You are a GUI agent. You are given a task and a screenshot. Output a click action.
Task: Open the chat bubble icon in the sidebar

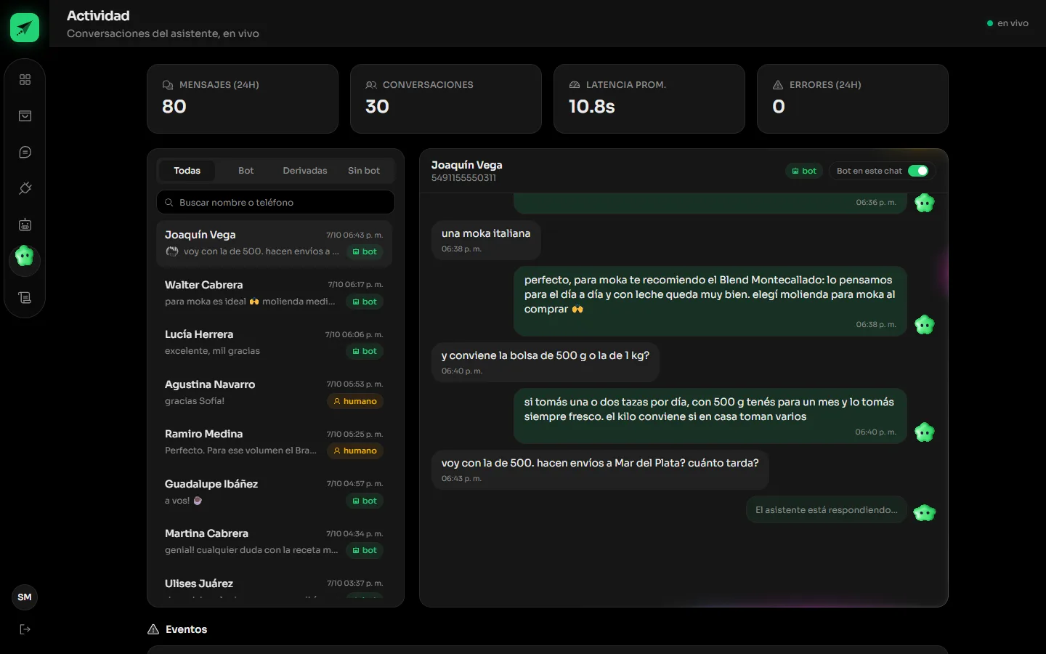25,152
